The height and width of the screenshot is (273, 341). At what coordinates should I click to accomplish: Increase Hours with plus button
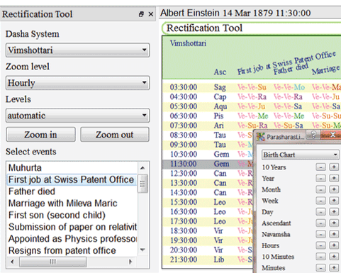coord(334,245)
